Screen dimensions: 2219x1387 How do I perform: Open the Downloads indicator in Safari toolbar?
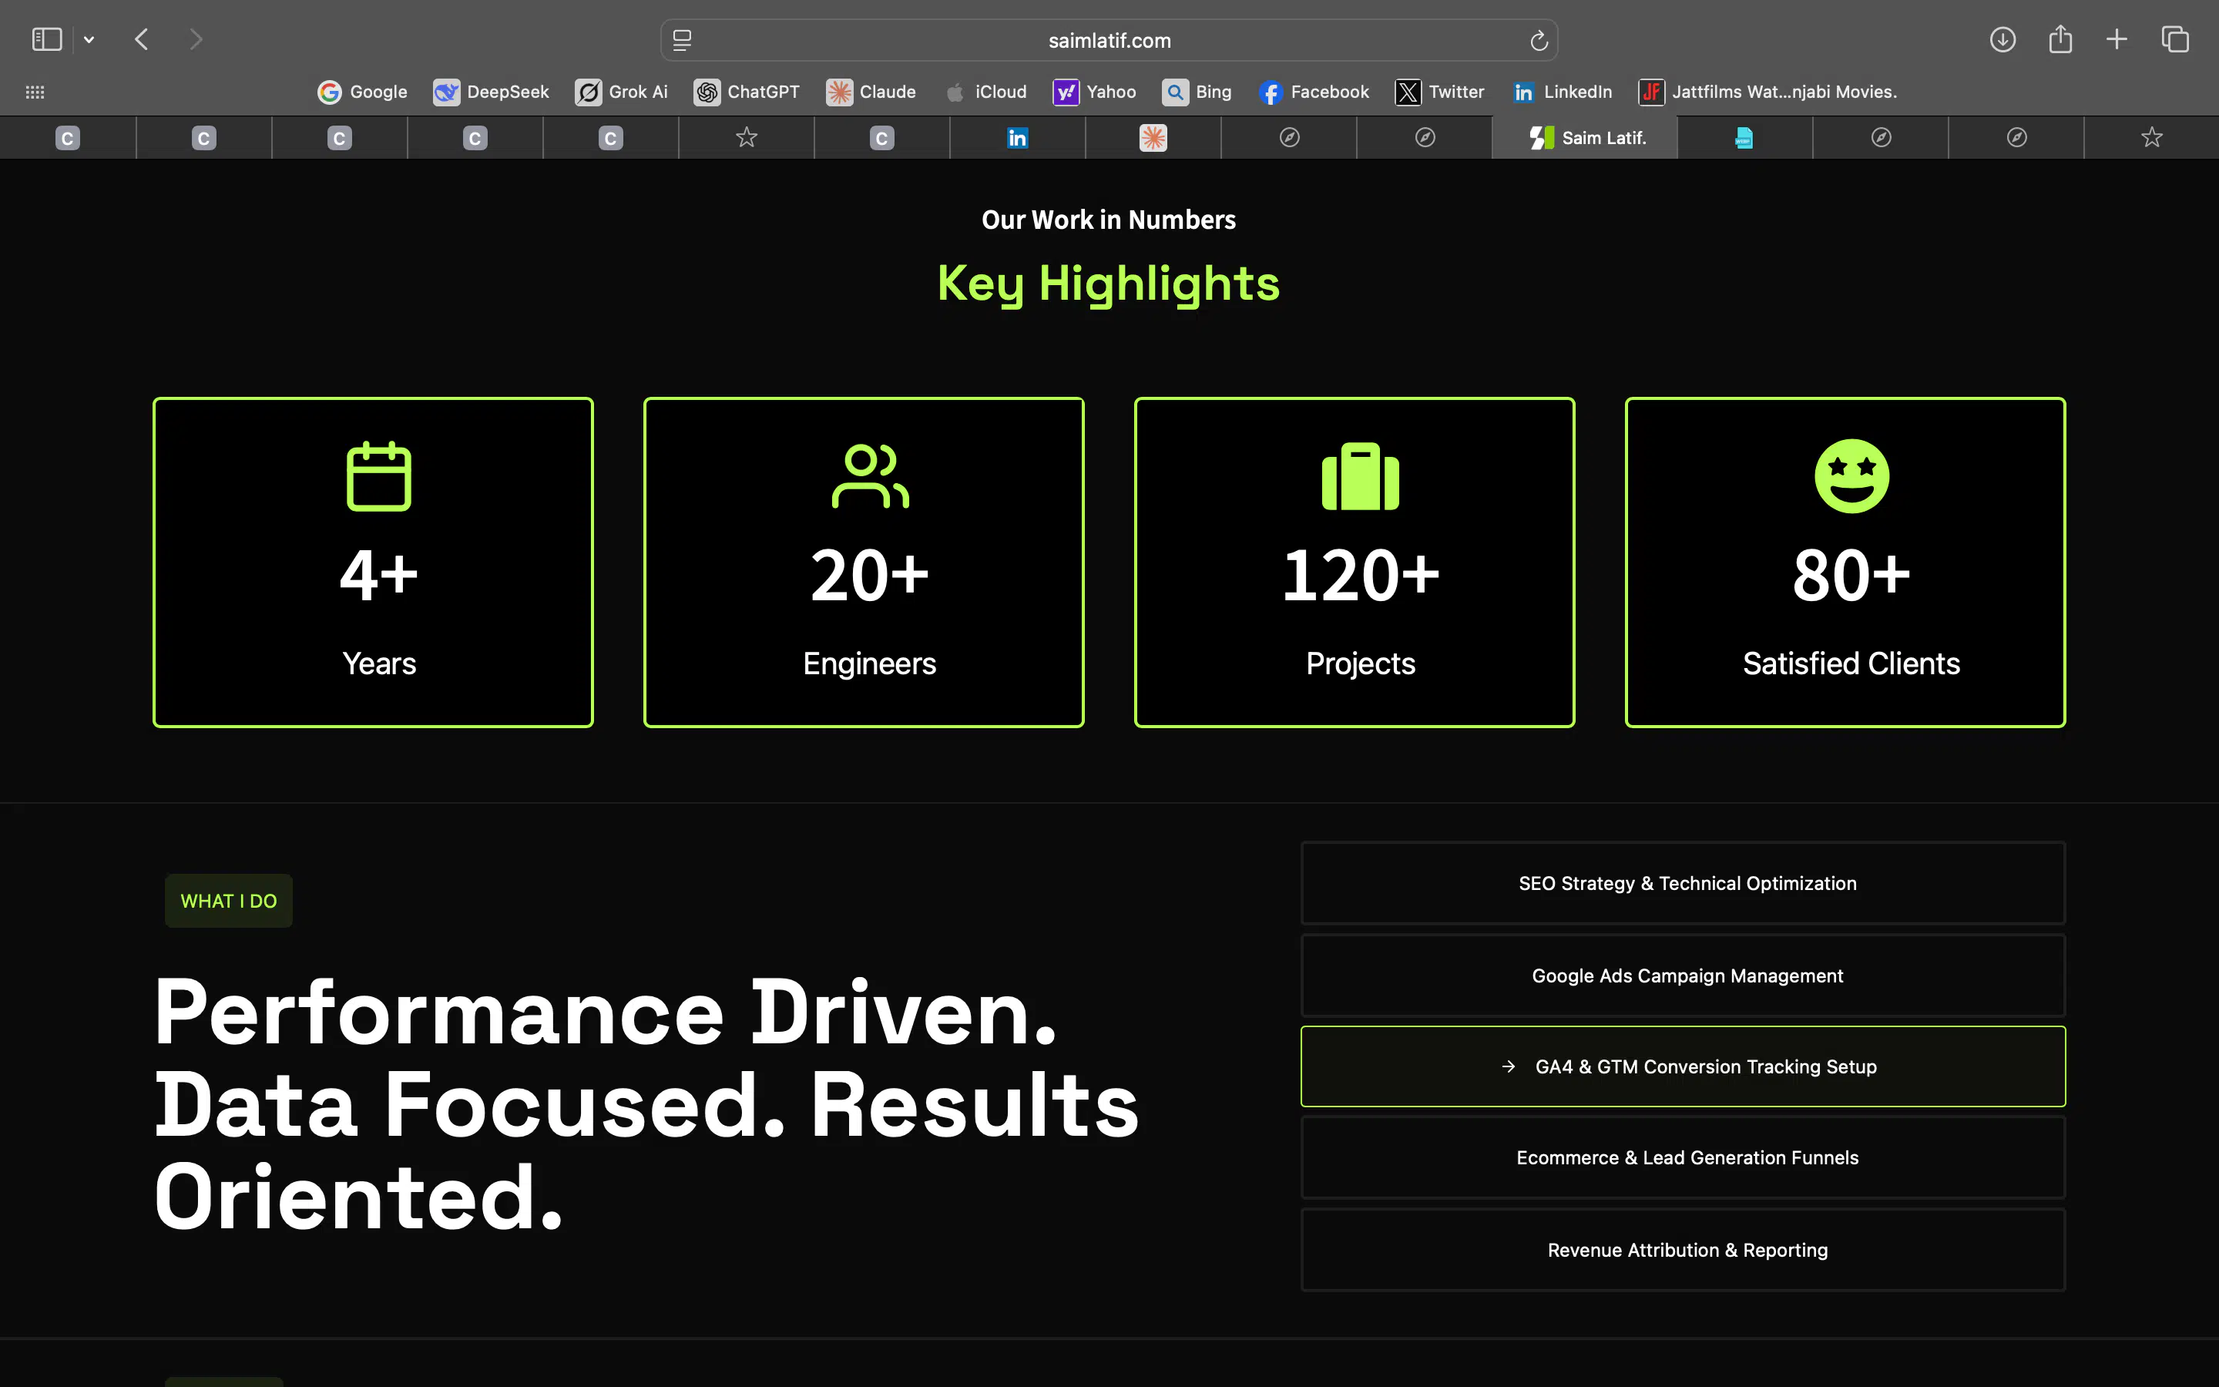click(x=2002, y=39)
